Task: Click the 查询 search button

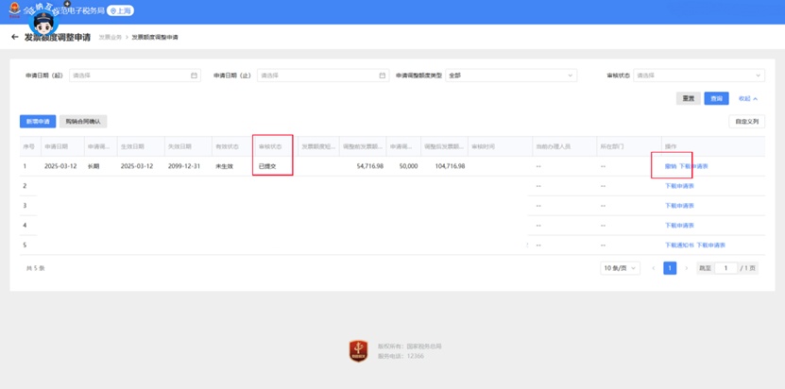Action: pyautogui.click(x=716, y=98)
